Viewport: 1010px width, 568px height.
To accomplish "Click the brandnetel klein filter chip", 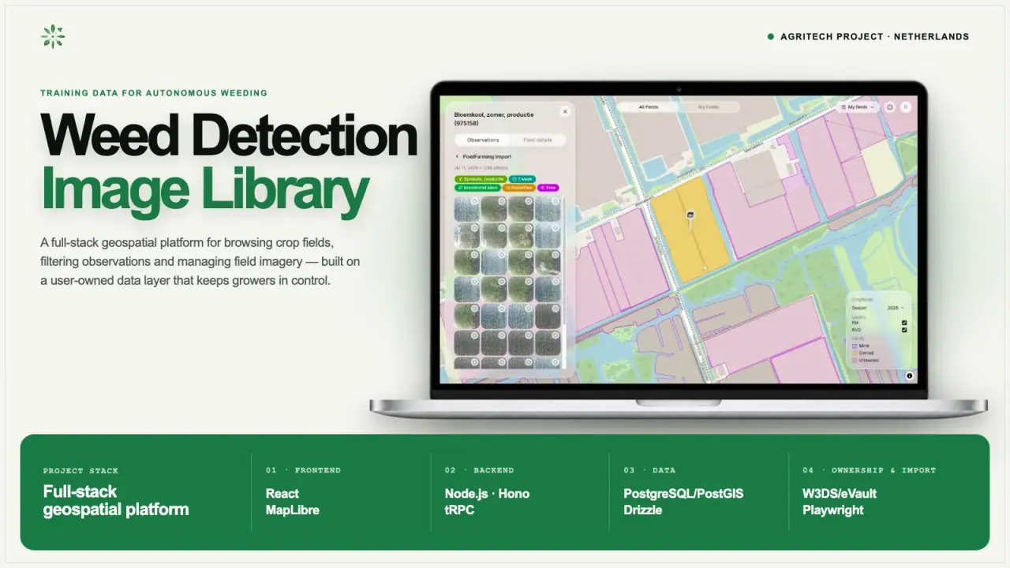I will tap(477, 188).
